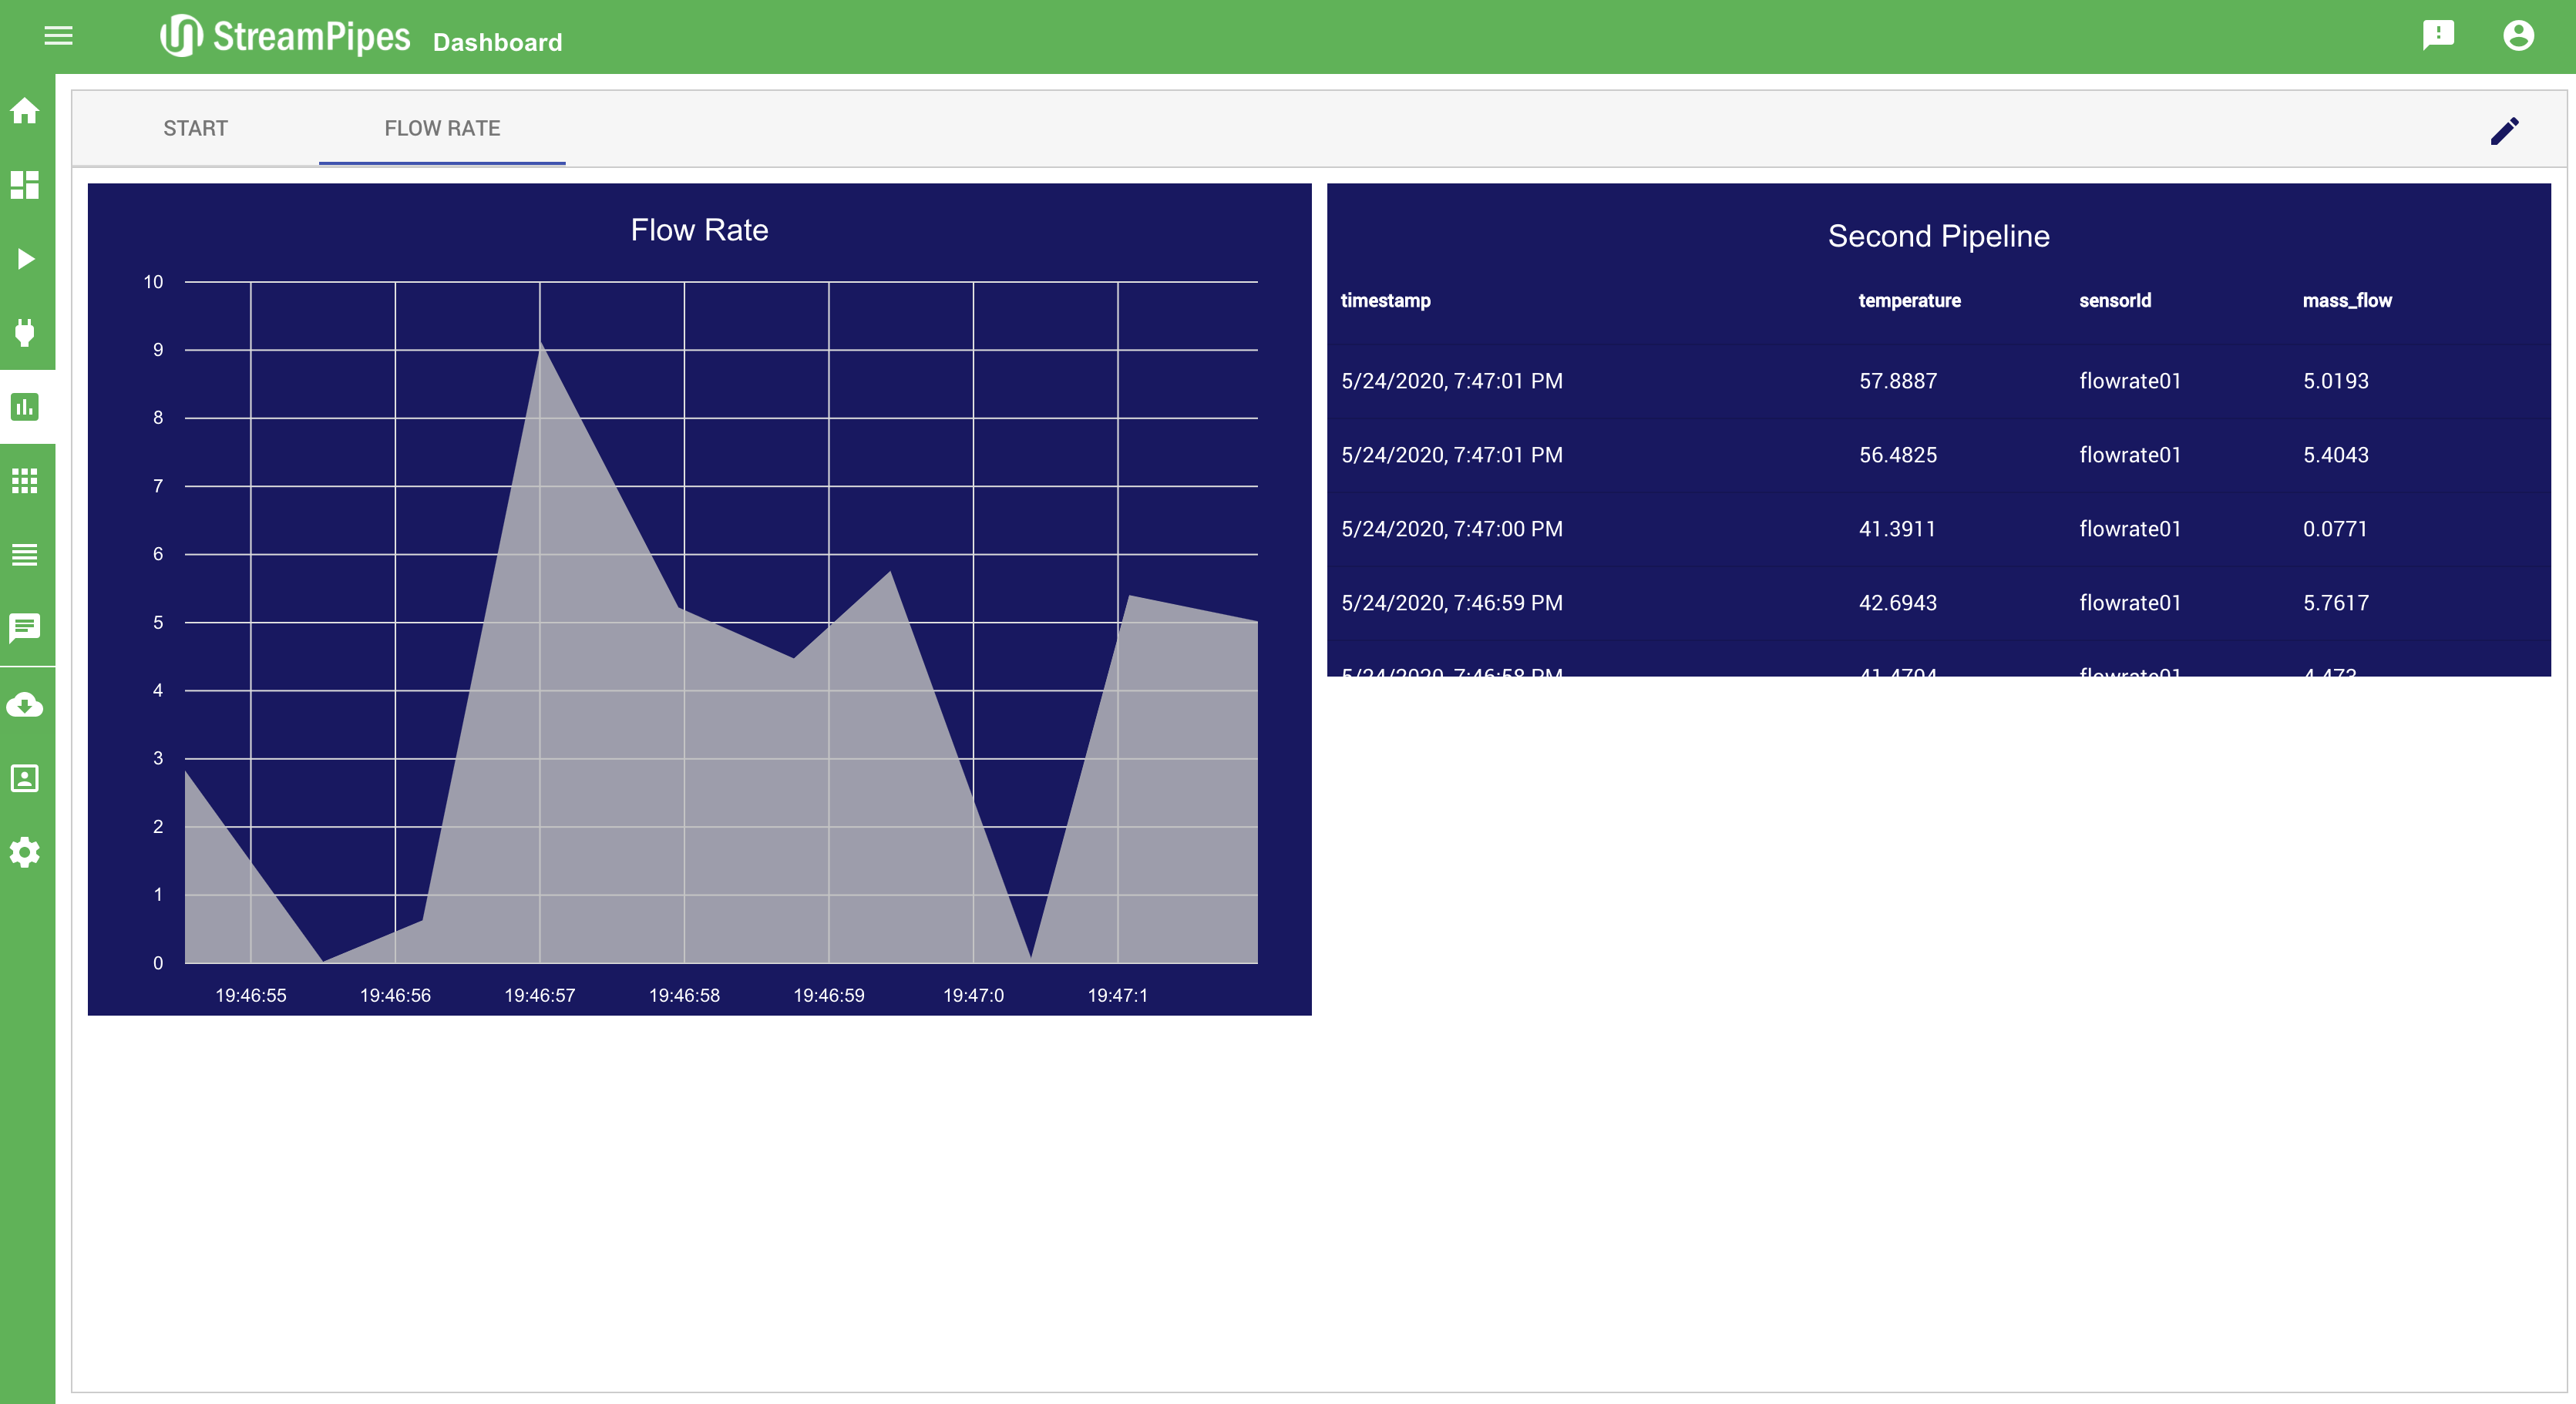Select the FLOW RATE tab
Viewport: 2576px width, 1404px height.
point(442,128)
